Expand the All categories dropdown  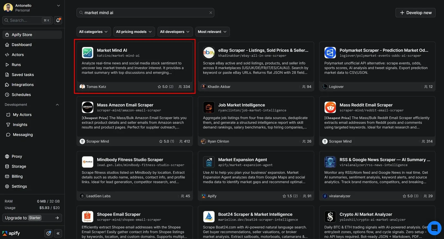[94, 32]
